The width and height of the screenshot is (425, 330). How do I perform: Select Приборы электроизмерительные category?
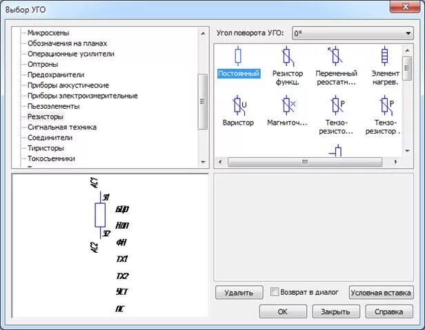83,96
